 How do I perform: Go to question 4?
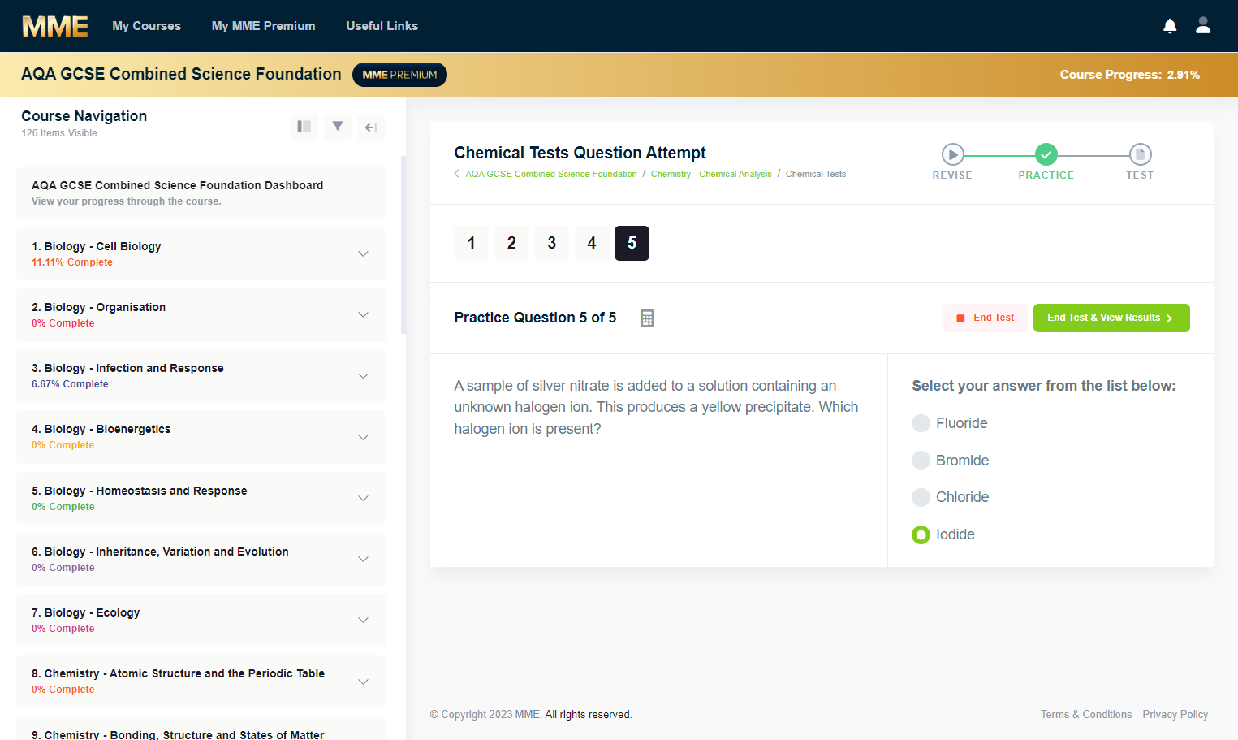point(592,243)
